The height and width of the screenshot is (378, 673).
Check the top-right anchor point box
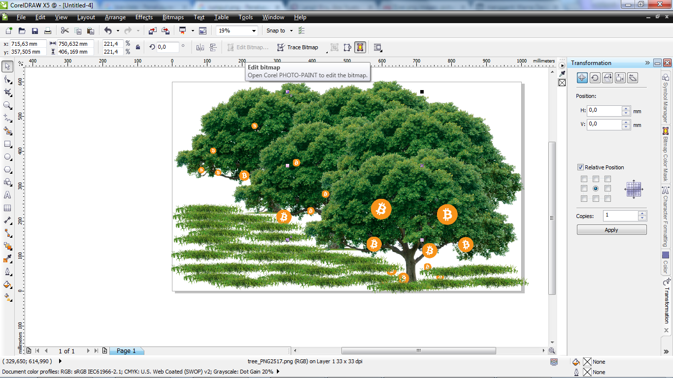coord(608,179)
